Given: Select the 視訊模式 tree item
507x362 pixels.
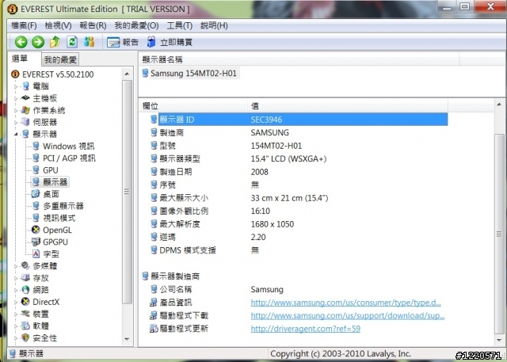Looking at the screenshot, I should (x=59, y=218).
